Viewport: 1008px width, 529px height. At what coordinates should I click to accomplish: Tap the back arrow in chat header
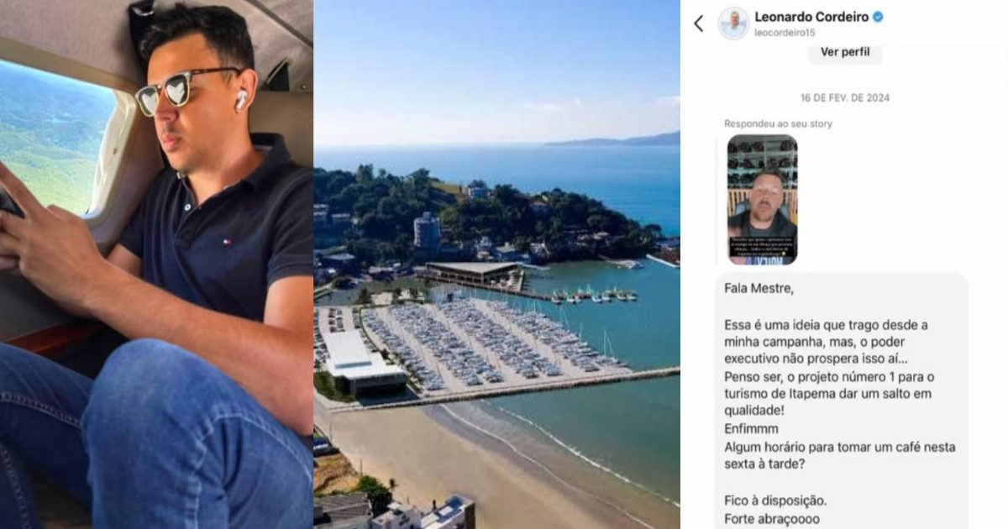click(698, 24)
